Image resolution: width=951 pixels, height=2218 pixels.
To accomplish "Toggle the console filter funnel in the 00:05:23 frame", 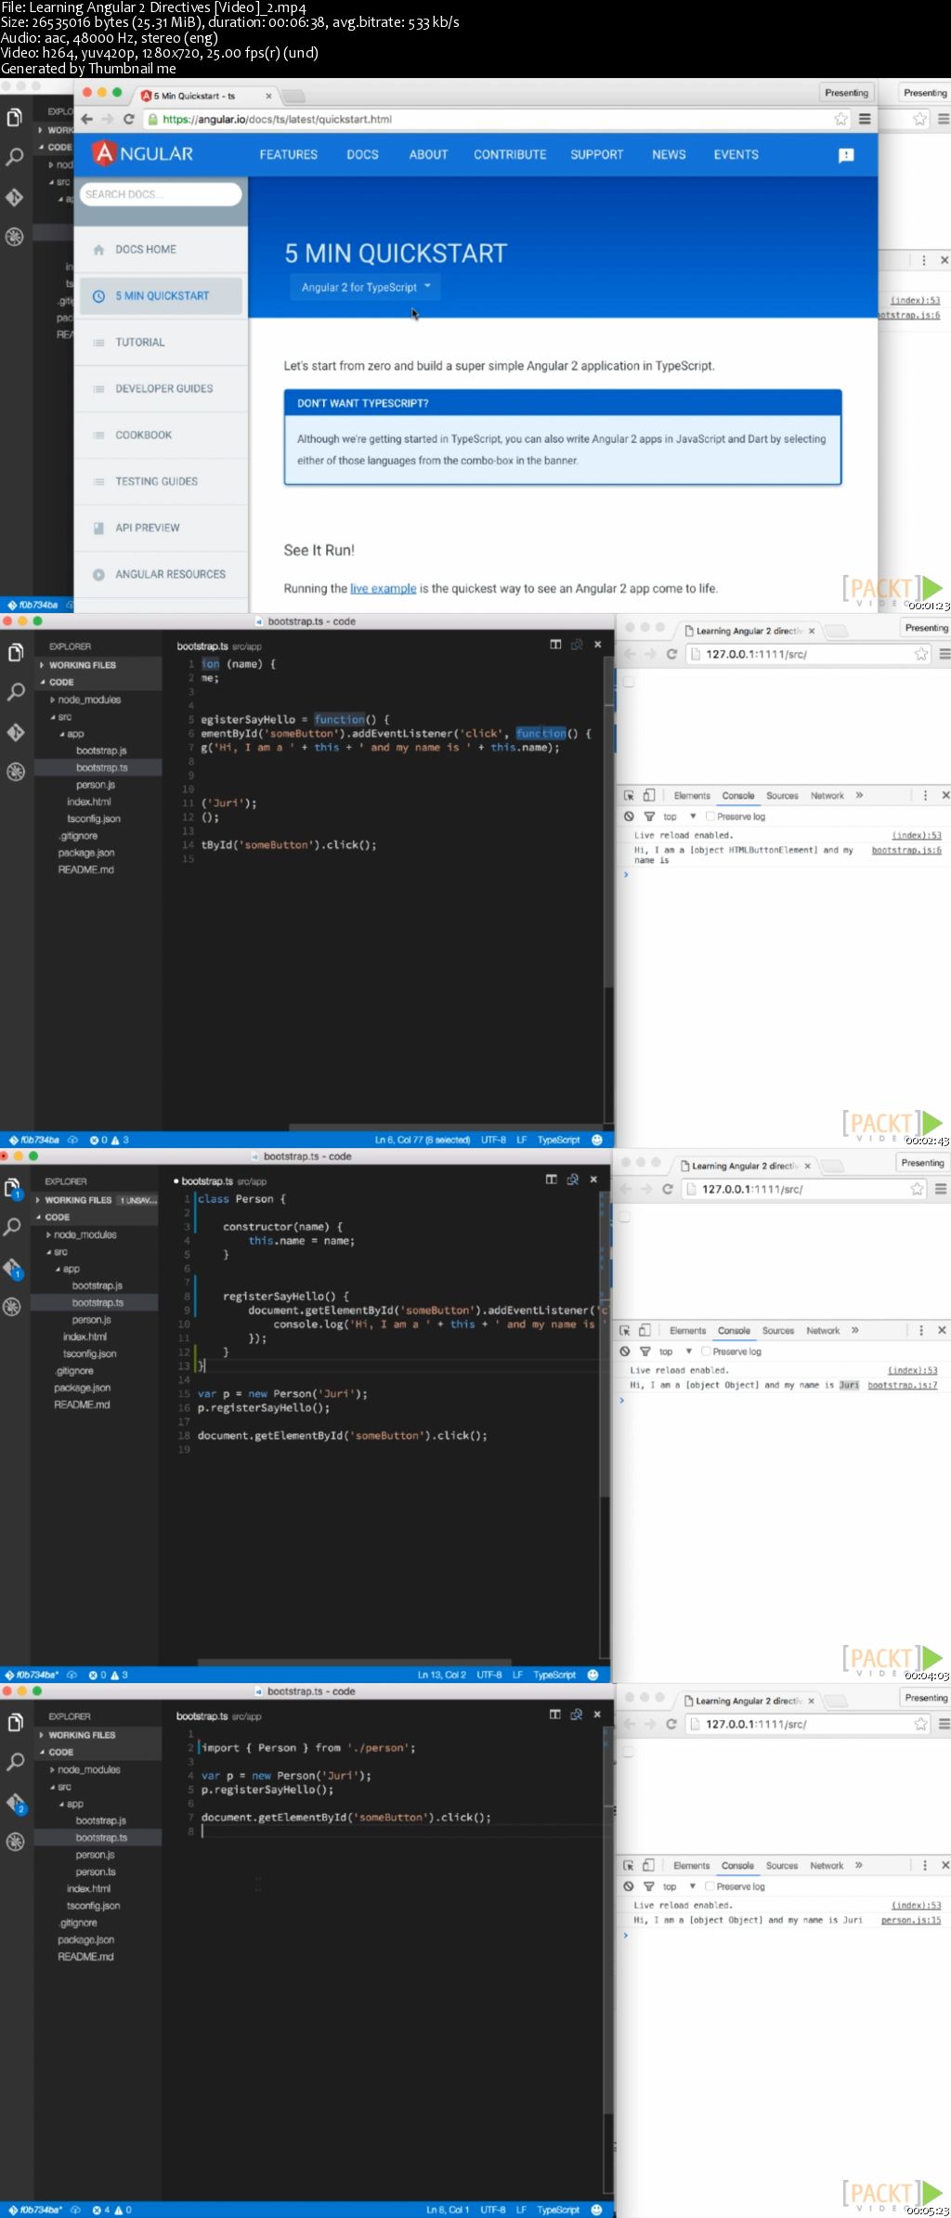I will pos(649,1886).
